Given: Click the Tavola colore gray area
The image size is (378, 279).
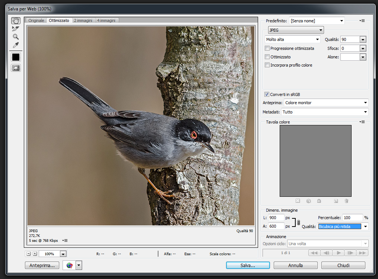Looking at the screenshot, I should (315, 161).
